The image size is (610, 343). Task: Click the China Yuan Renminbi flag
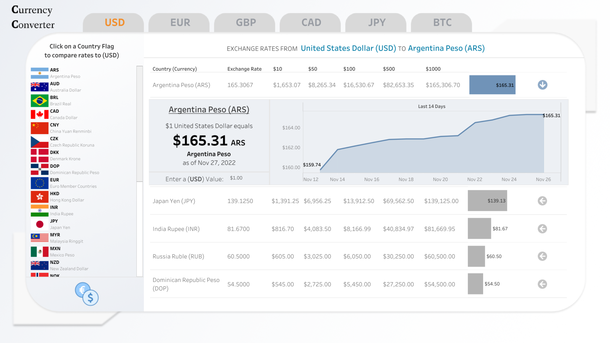coord(39,128)
